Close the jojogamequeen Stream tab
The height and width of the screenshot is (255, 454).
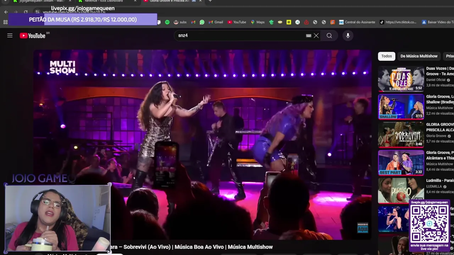(70, 1)
